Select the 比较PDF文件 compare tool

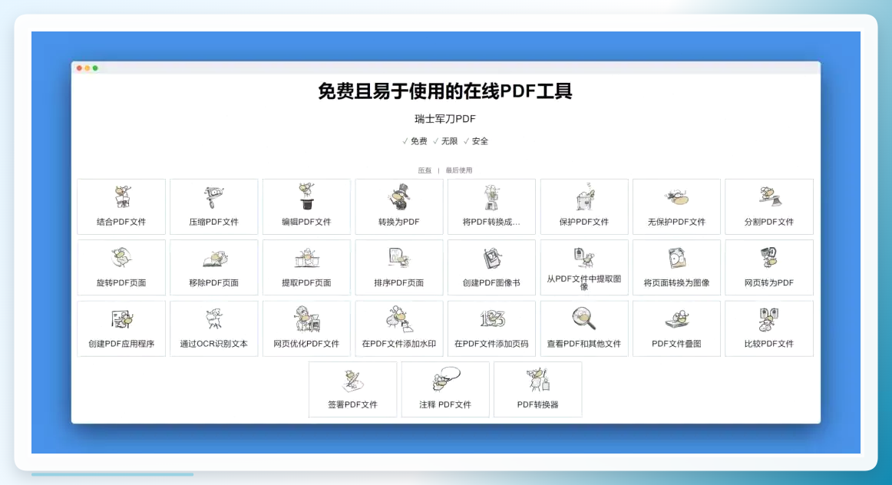tap(769, 328)
